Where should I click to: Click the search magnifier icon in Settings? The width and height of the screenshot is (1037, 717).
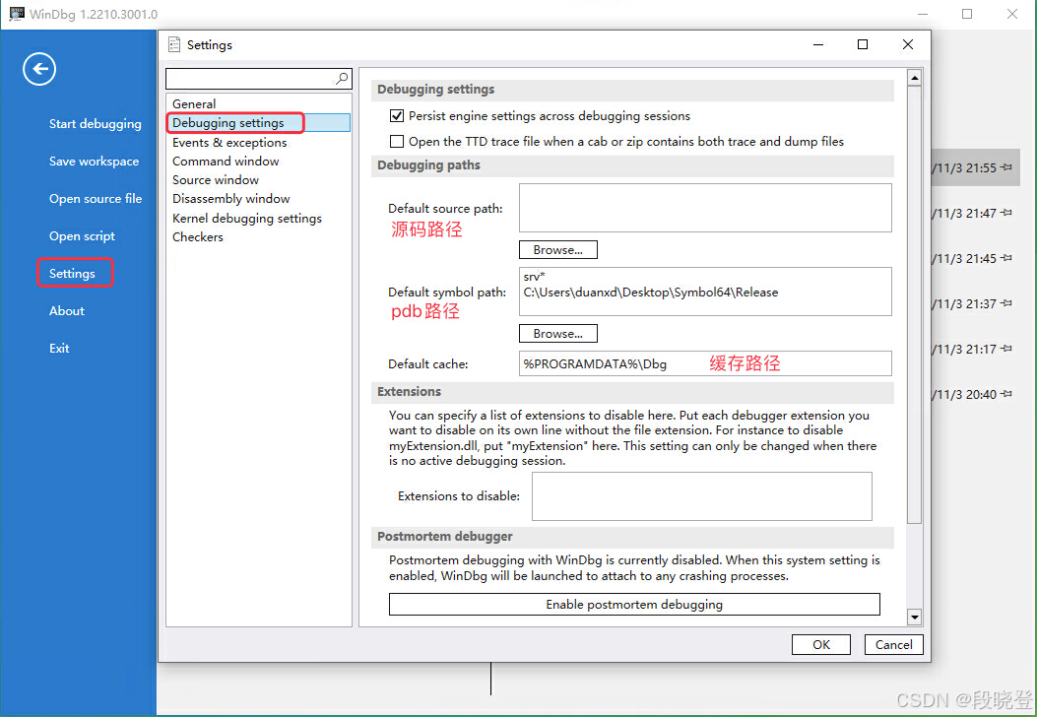pyautogui.click(x=342, y=79)
